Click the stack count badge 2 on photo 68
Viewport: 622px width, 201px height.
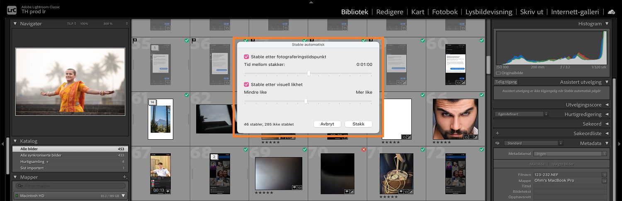coord(214,157)
